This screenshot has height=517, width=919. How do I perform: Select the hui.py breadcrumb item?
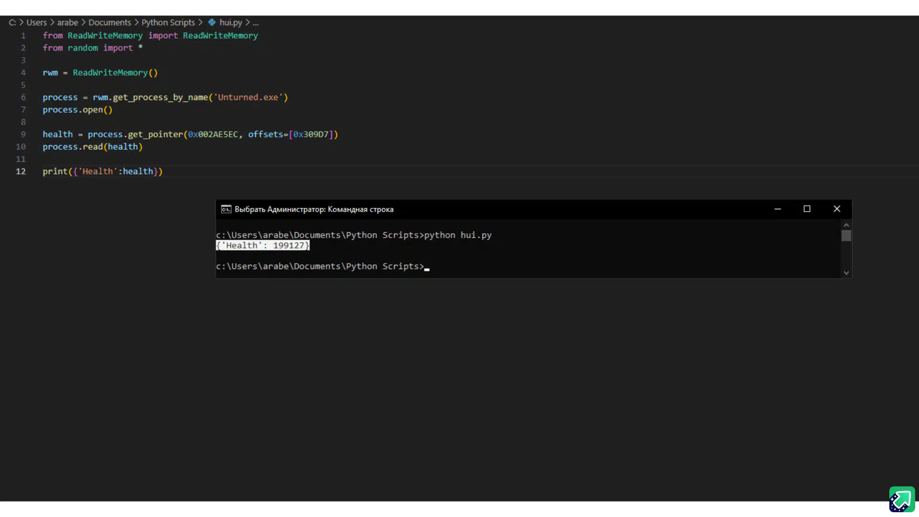(x=231, y=22)
